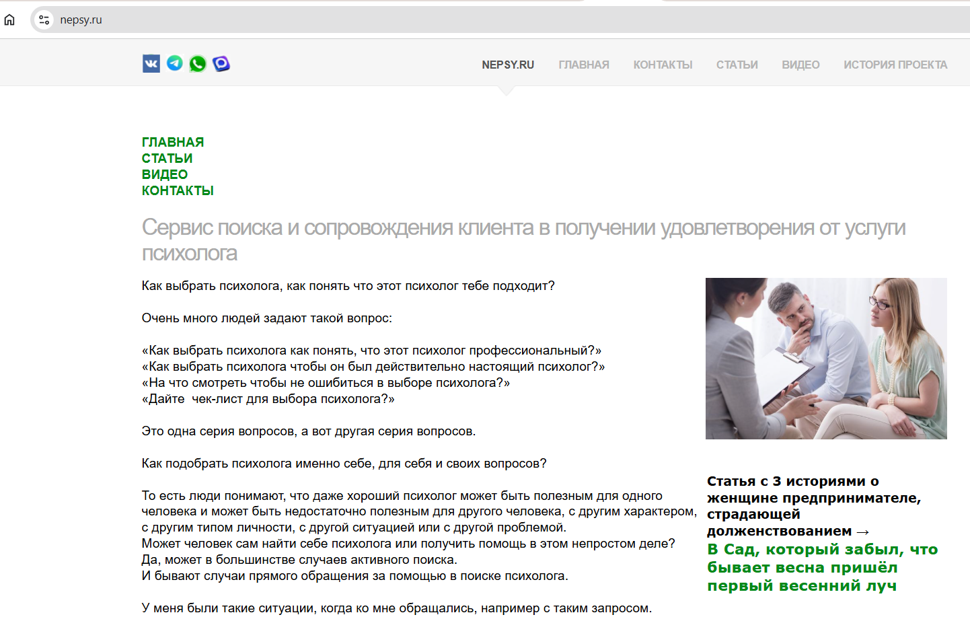Click the green ВИДЕО link
This screenshot has width=970, height=617.
tap(165, 174)
